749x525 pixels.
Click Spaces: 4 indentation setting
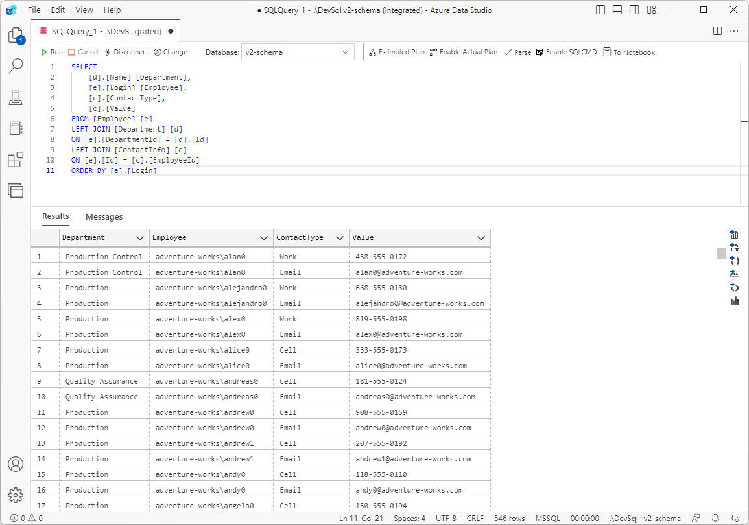pos(409,518)
